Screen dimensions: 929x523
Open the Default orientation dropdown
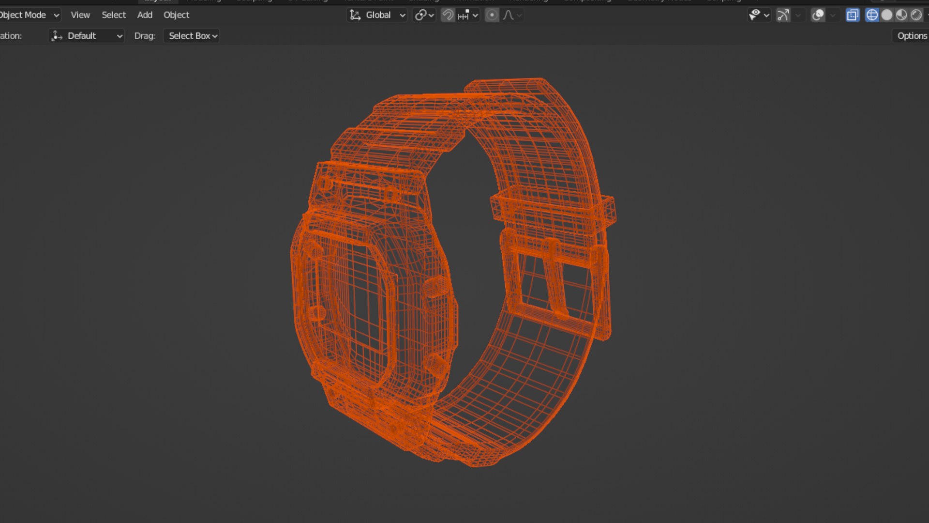(x=87, y=36)
